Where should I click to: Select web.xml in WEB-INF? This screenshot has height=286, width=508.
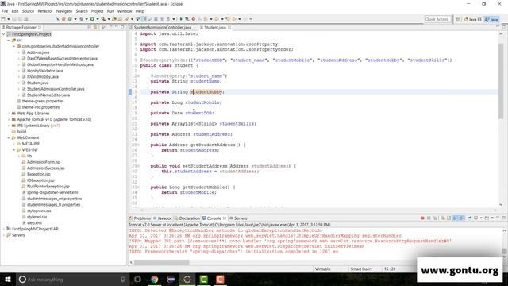coord(32,222)
